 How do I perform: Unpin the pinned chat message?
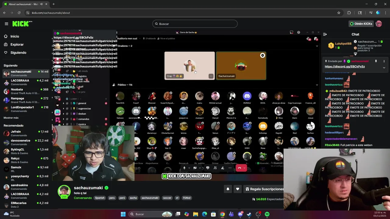[x=376, y=61]
